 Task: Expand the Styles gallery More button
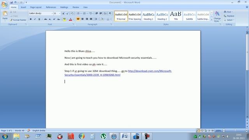tap(212, 20)
